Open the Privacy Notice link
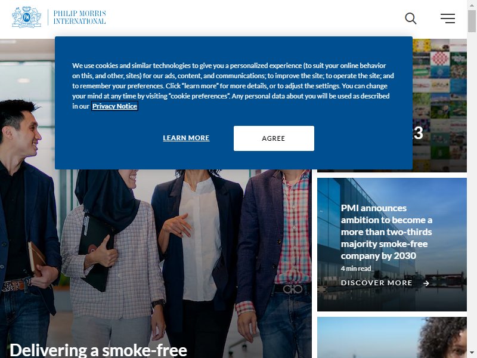 (114, 106)
